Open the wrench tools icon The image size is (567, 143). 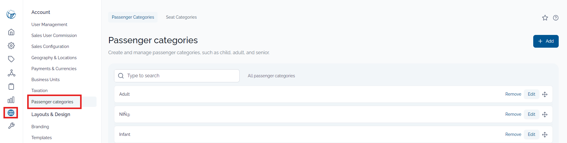(11, 126)
